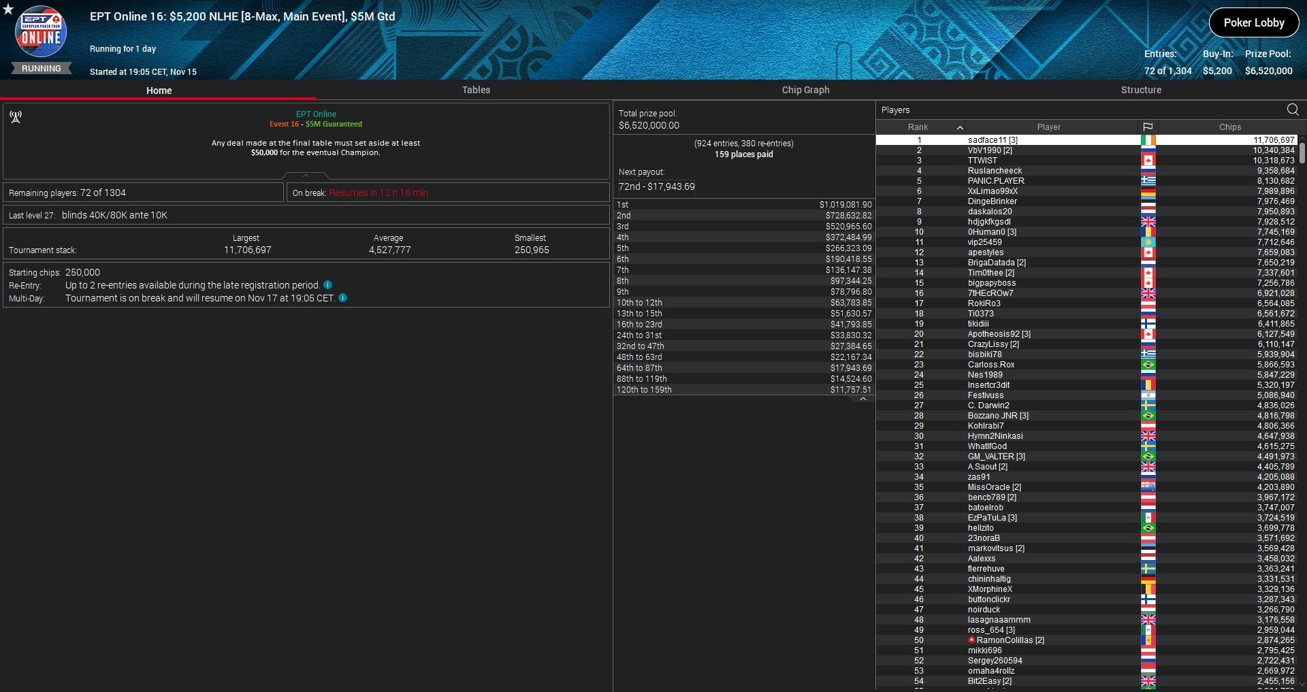Select player DingeBrinker

tap(1086, 201)
